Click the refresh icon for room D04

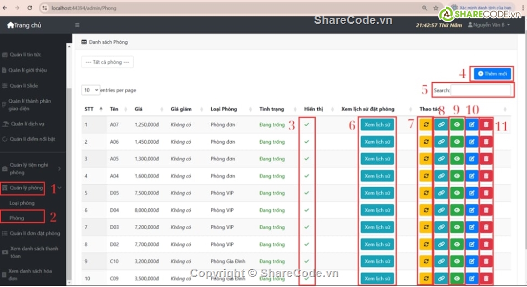(426, 210)
